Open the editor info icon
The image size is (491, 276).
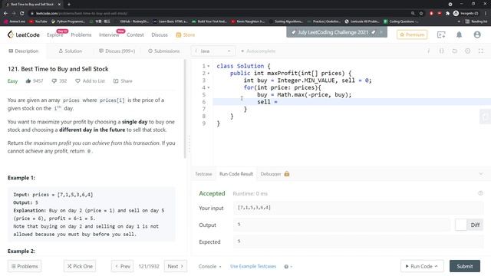click(428, 51)
